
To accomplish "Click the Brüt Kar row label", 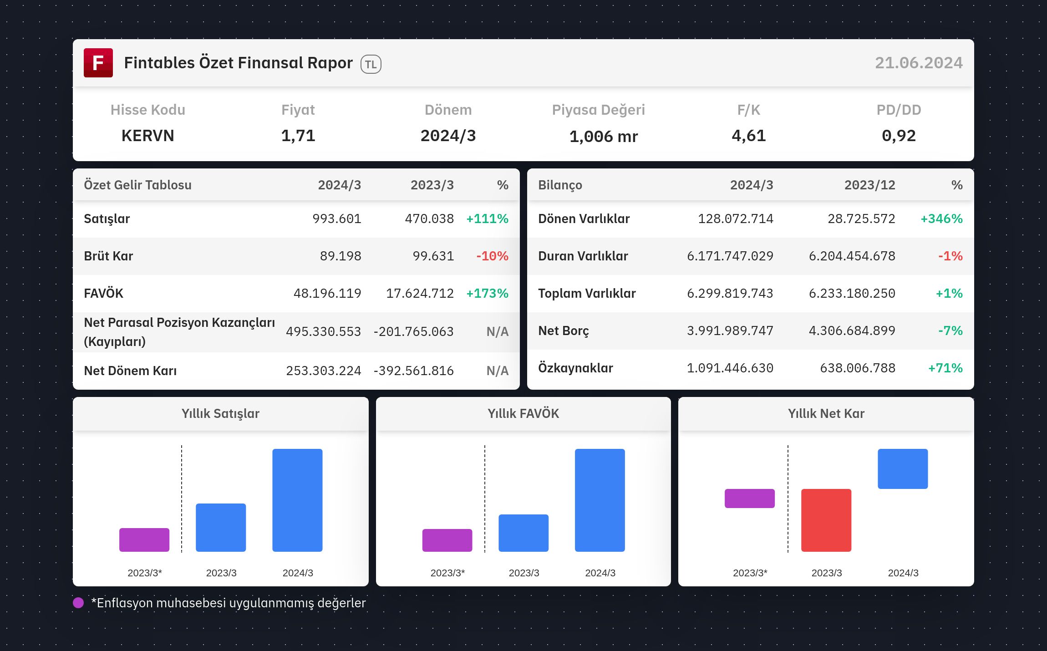I will coord(108,256).
